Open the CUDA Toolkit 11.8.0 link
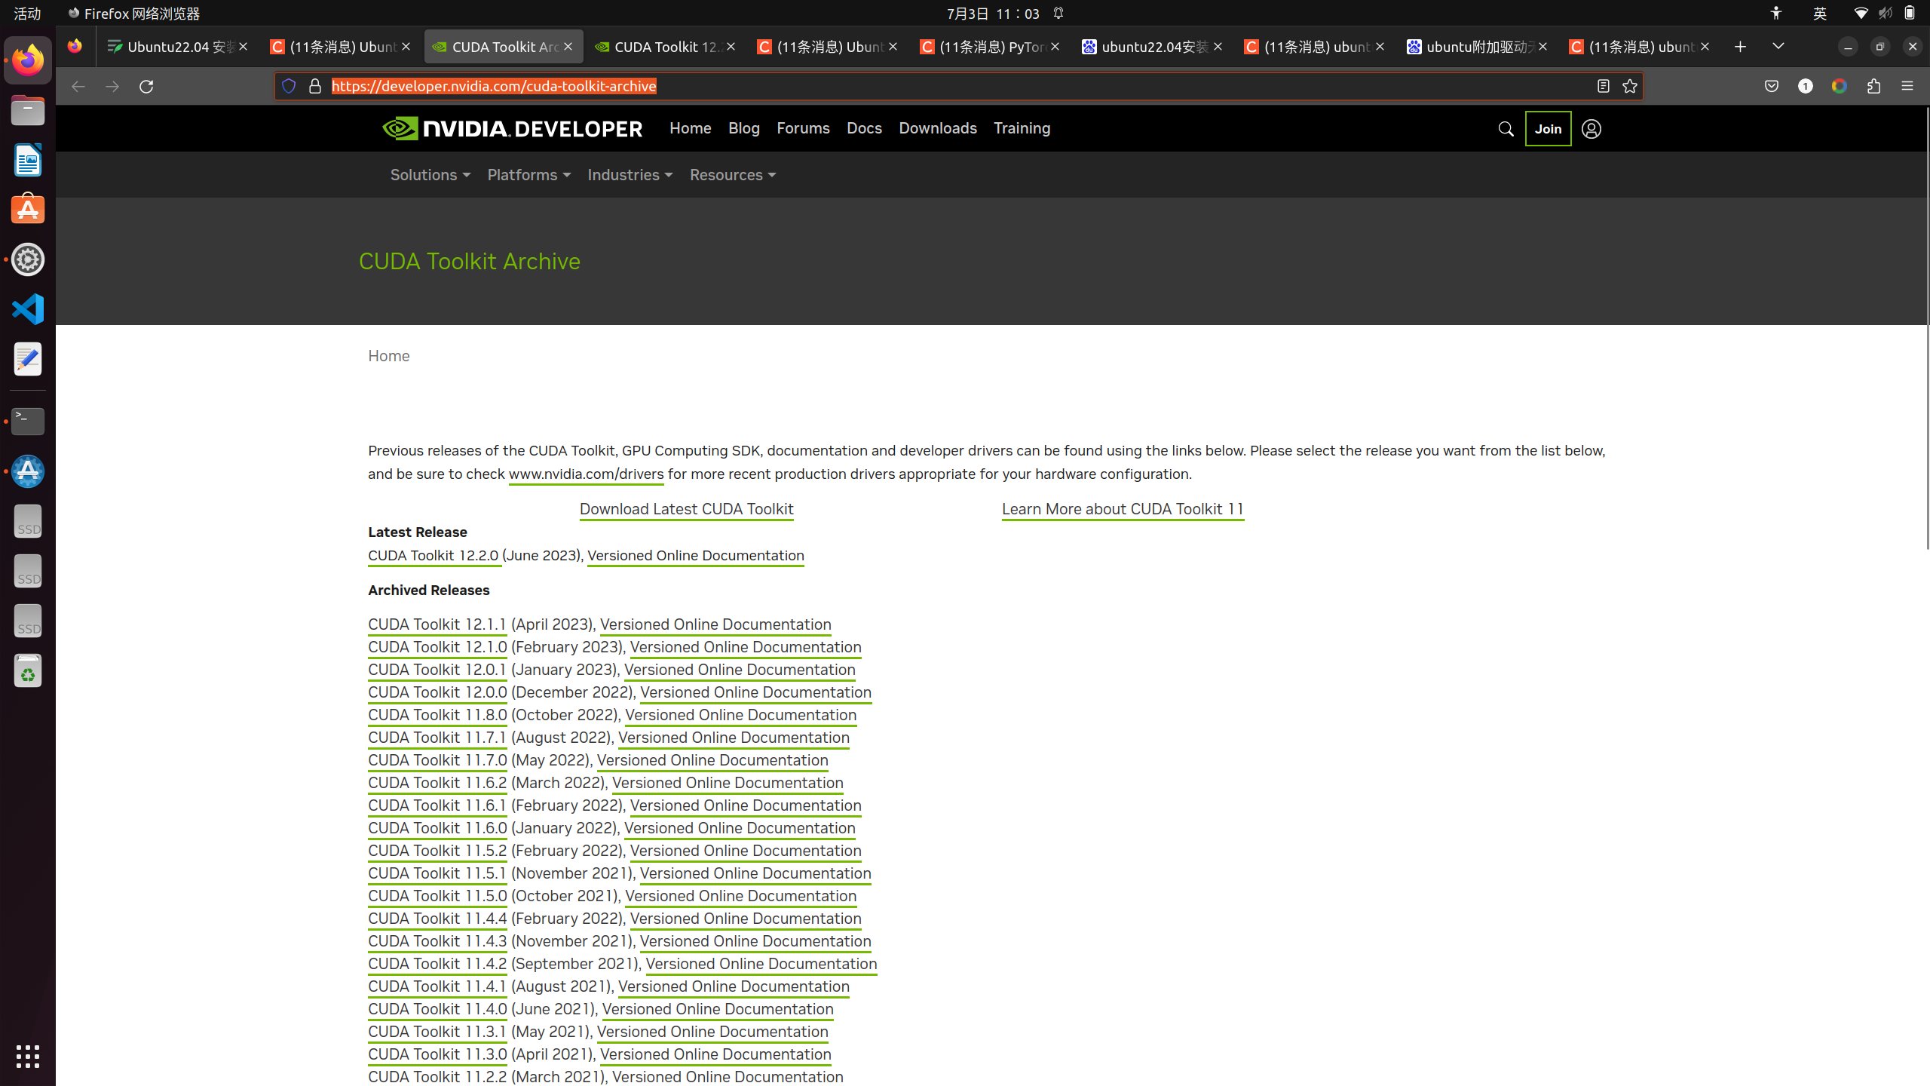The width and height of the screenshot is (1930, 1086). tap(437, 715)
